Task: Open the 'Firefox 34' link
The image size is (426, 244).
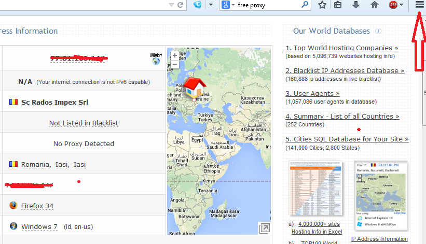Action: 37,206
